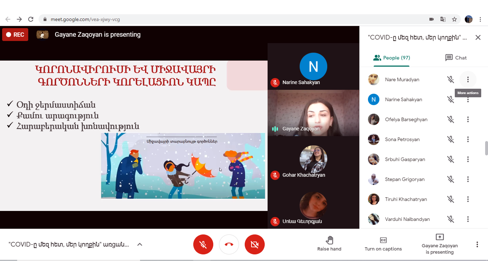The image size is (488, 274).
Task: Click the camera indicator icon in address bar
Action: 432,19
